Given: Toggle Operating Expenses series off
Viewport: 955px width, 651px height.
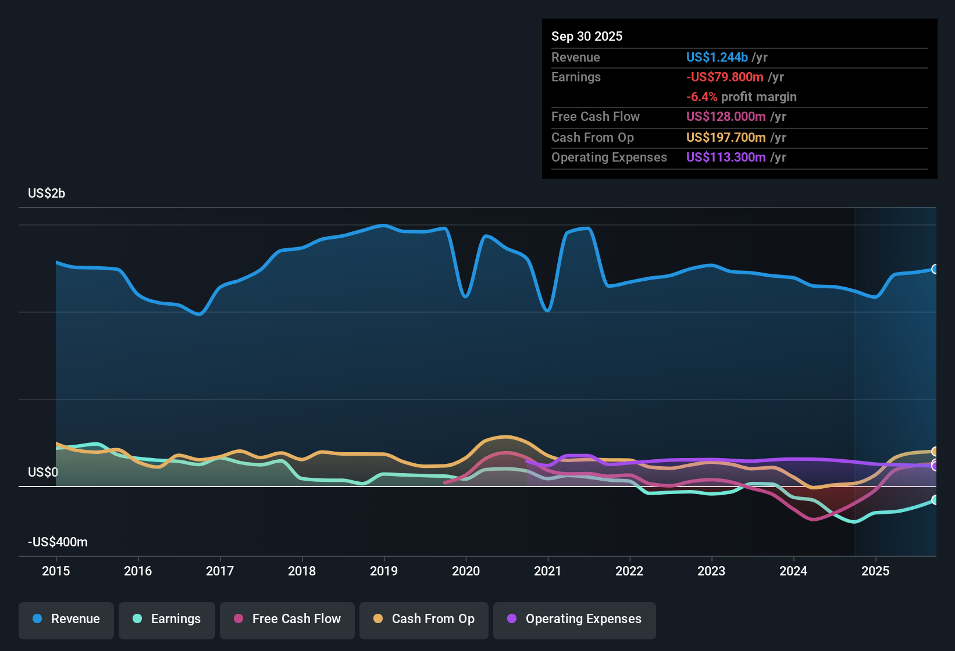Looking at the screenshot, I should [575, 619].
